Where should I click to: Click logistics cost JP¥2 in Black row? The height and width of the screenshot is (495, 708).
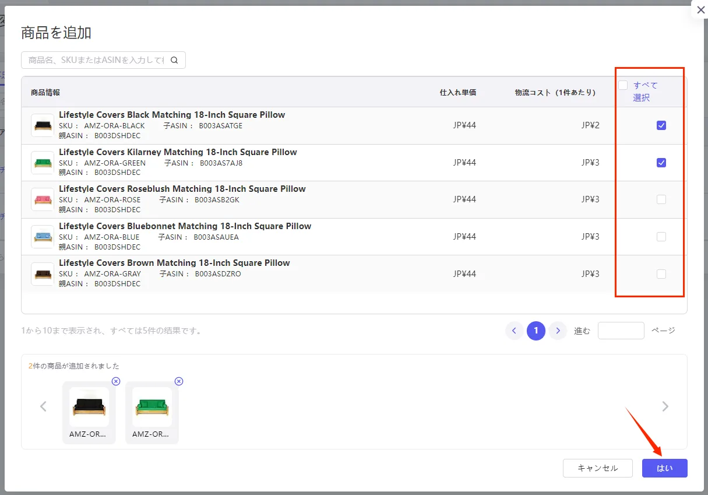[x=590, y=125]
